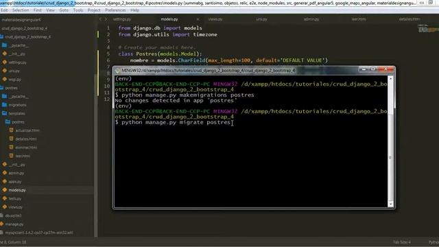This screenshot has width=439, height=247.
Task: Switch to the urls.py tab
Action: click(x=261, y=19)
